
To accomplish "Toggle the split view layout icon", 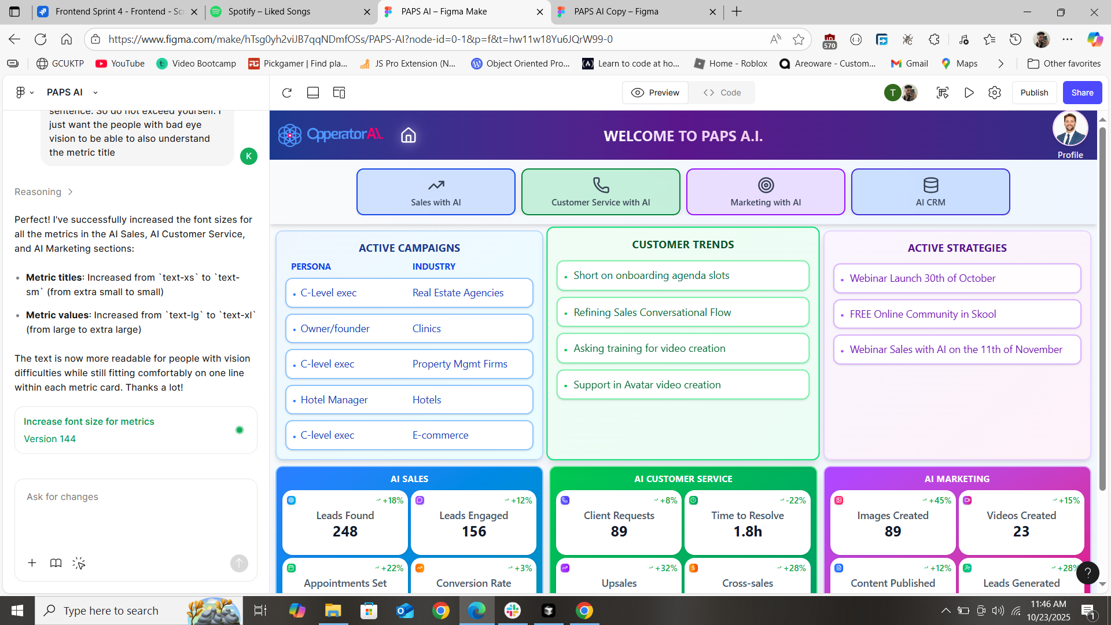I will coord(339,93).
